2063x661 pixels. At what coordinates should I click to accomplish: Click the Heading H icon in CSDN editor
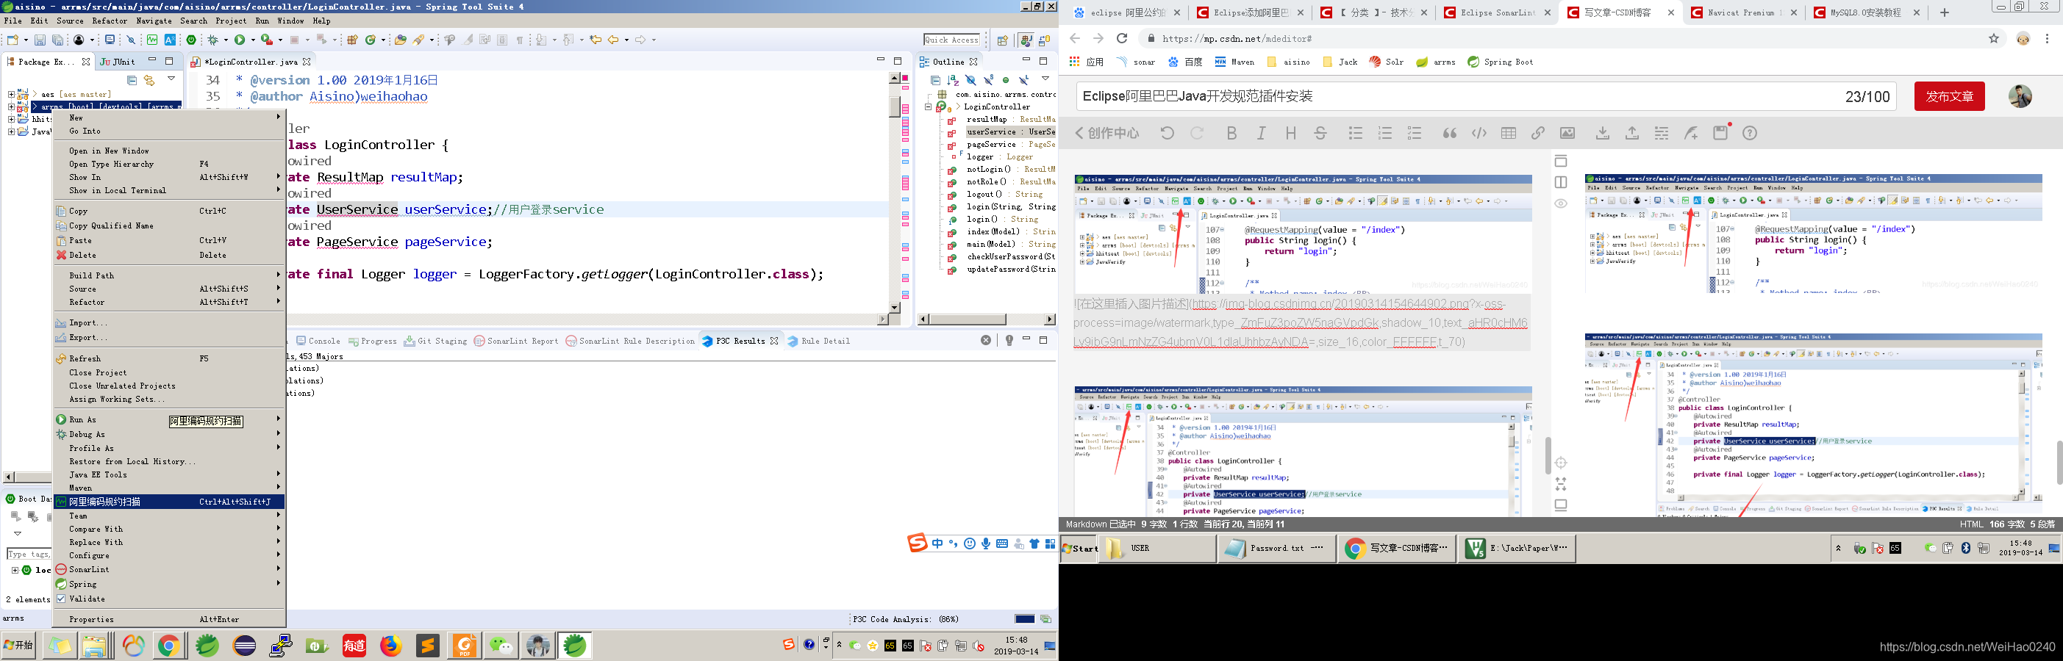coord(1291,133)
